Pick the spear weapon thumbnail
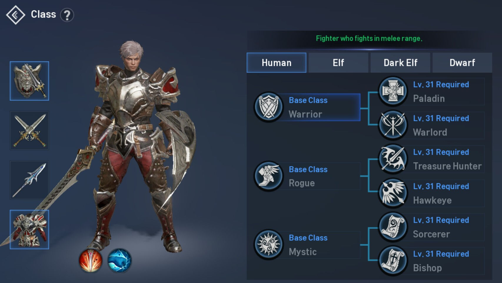Screen dimensions: 502x283 coord(29,180)
